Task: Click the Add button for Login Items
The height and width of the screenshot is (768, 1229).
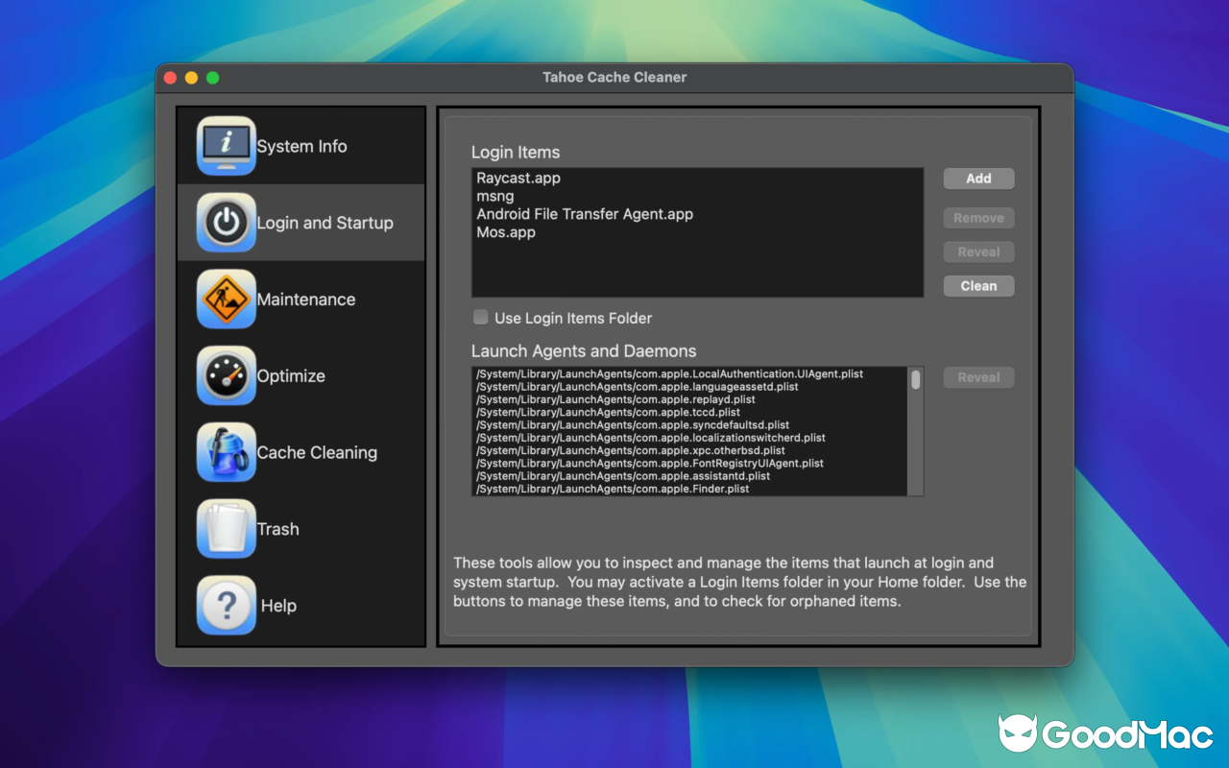Action: click(x=978, y=179)
